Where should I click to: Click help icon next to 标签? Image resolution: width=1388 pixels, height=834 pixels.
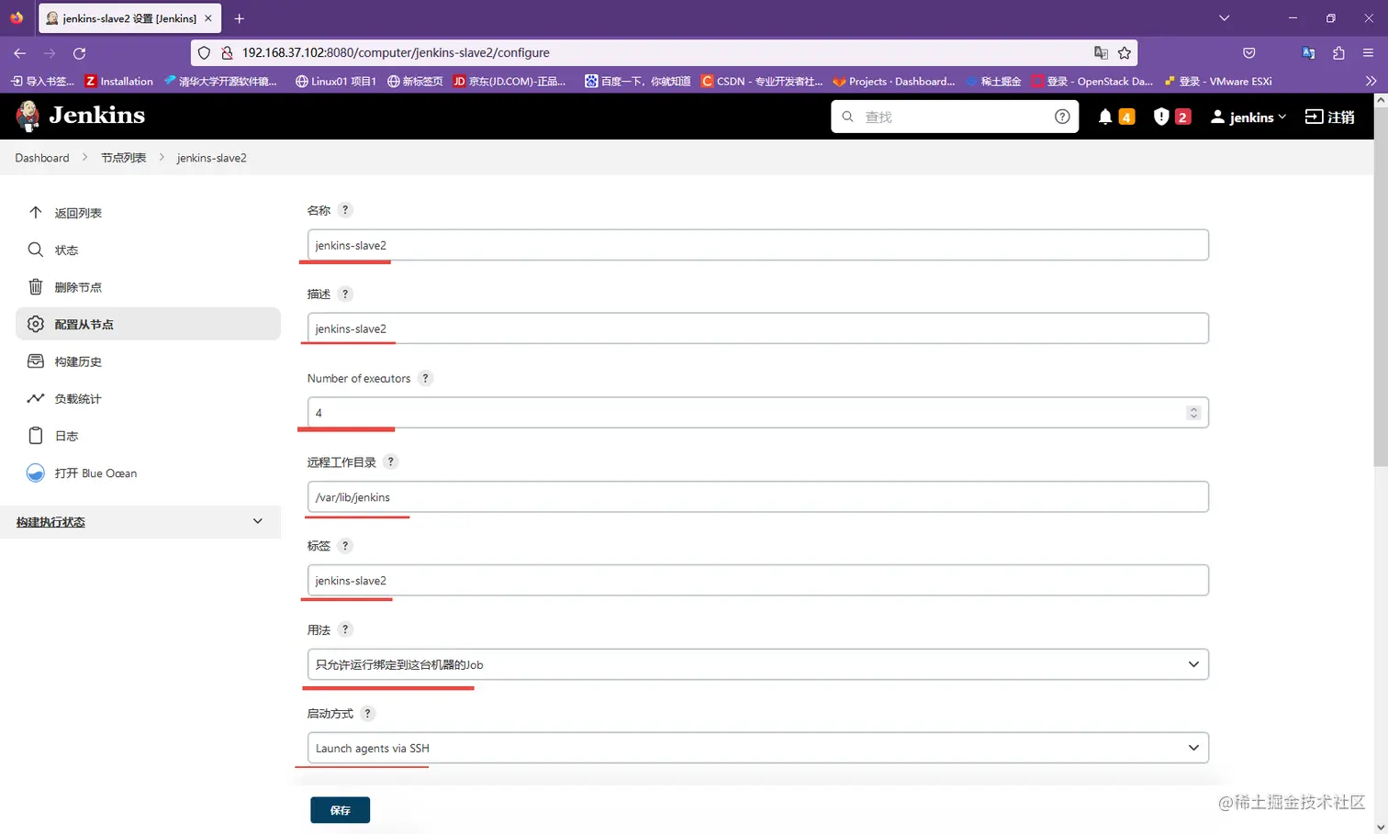click(345, 545)
